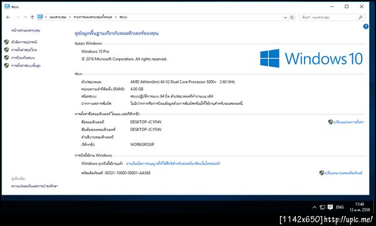Maximize the System window
Screen dimensions: 376x226
[x=347, y=6]
